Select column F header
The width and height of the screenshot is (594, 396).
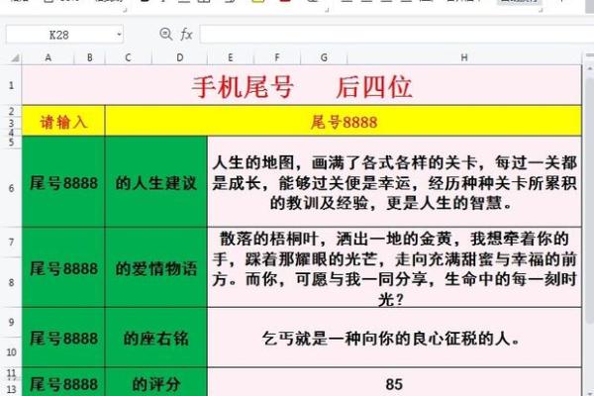pyautogui.click(x=277, y=57)
